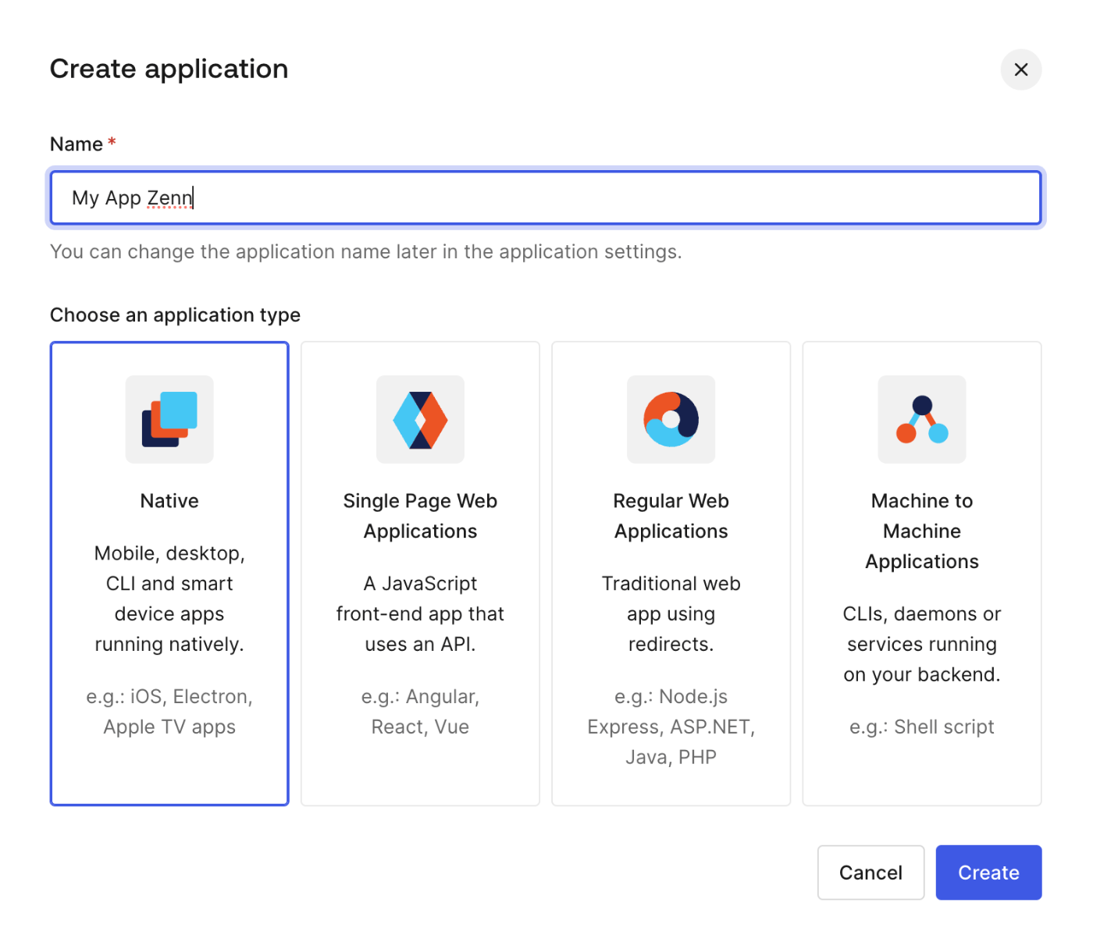Screen dimensions: 1093x949
Task: Click the Cancel button
Action: point(870,873)
